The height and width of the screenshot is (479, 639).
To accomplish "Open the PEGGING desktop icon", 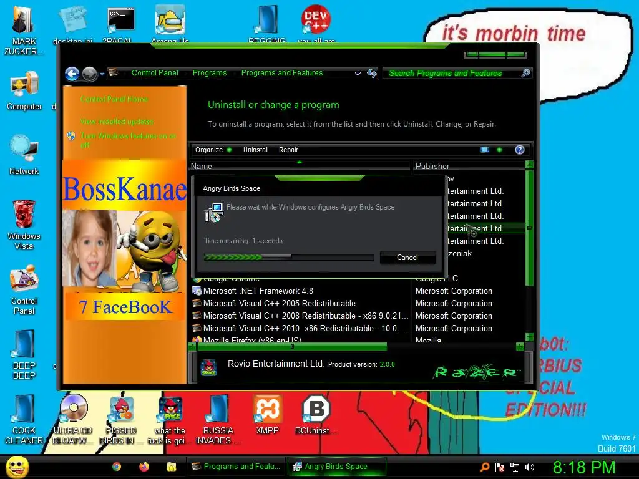I will (x=267, y=24).
